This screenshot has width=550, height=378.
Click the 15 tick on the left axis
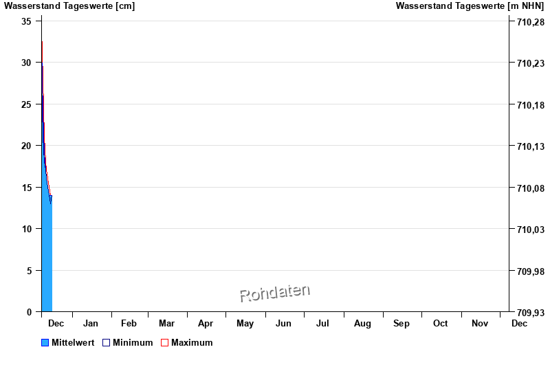pyautogui.click(x=27, y=188)
